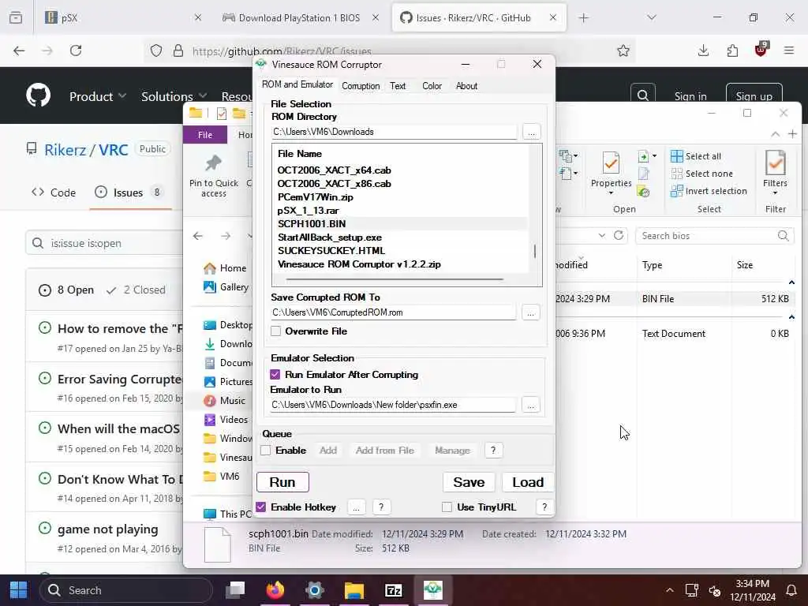Browse for ROM Directory with ellipsis button

point(531,132)
